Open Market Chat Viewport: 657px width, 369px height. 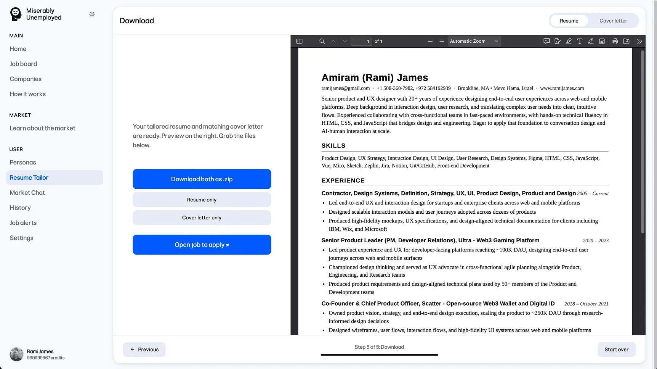click(x=27, y=193)
